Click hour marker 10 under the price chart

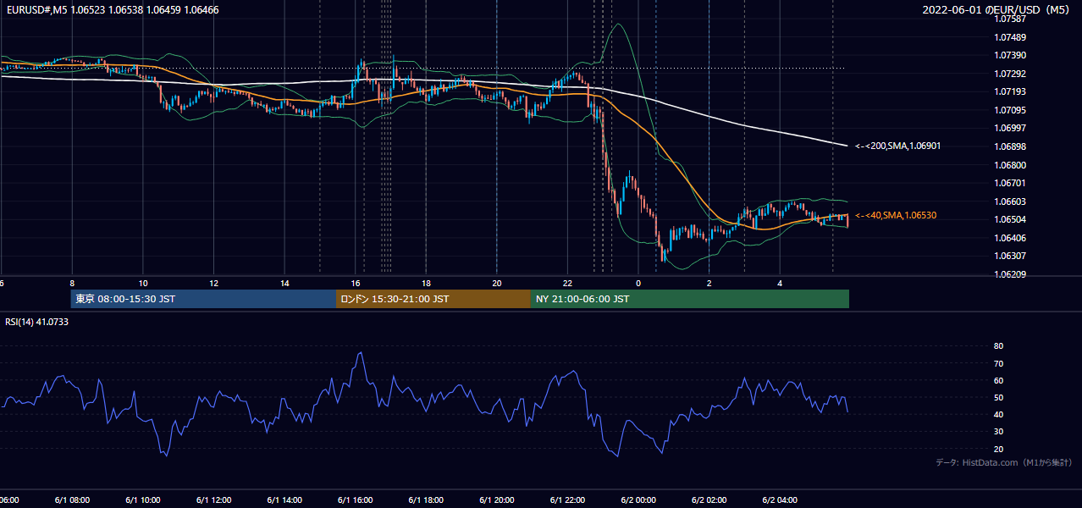coord(143,284)
